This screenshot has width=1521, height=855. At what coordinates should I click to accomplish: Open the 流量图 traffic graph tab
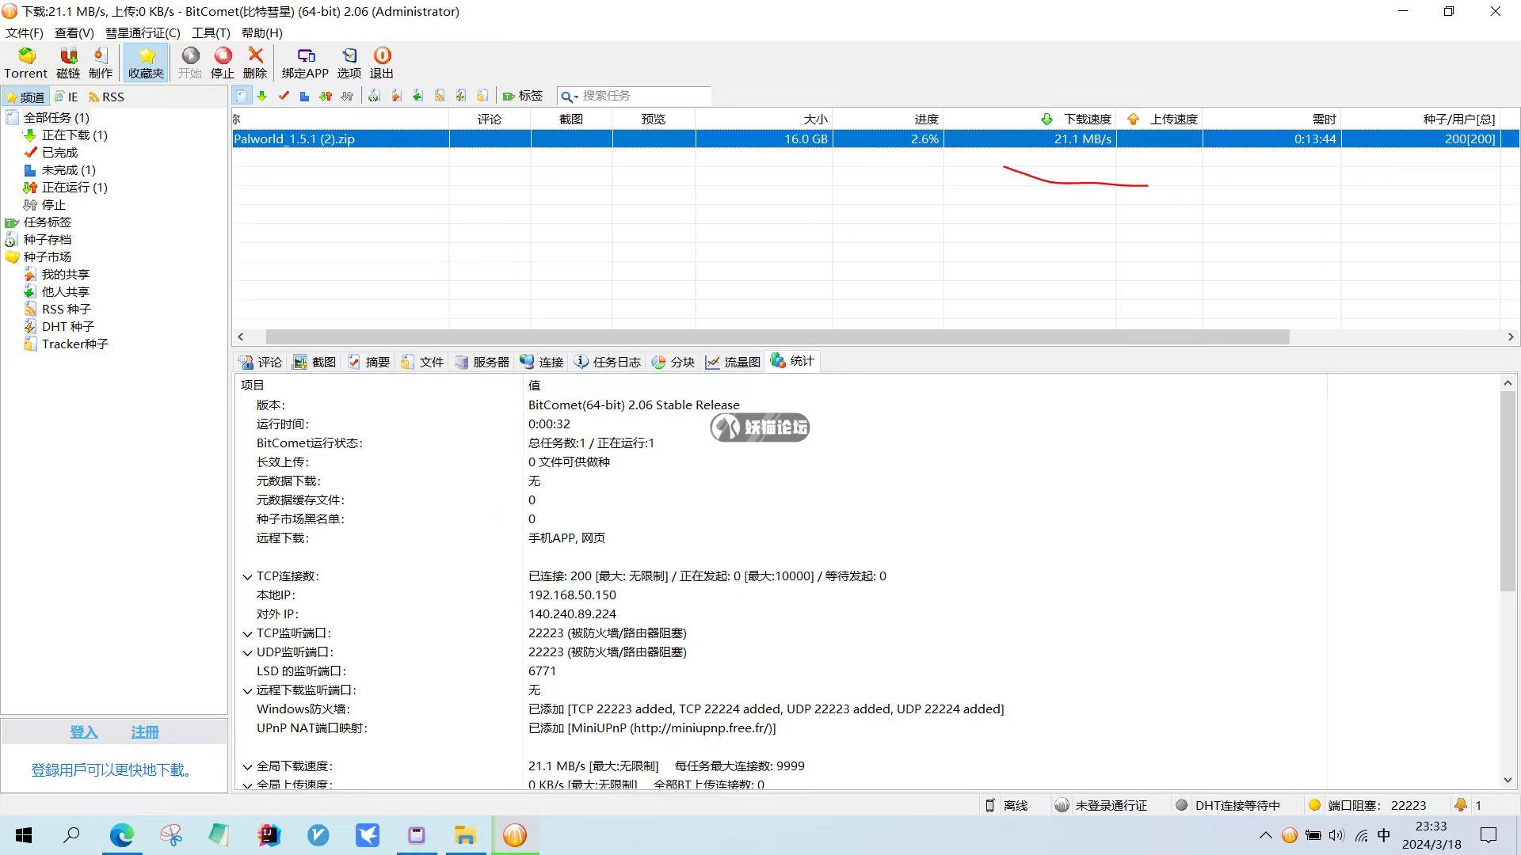734,362
